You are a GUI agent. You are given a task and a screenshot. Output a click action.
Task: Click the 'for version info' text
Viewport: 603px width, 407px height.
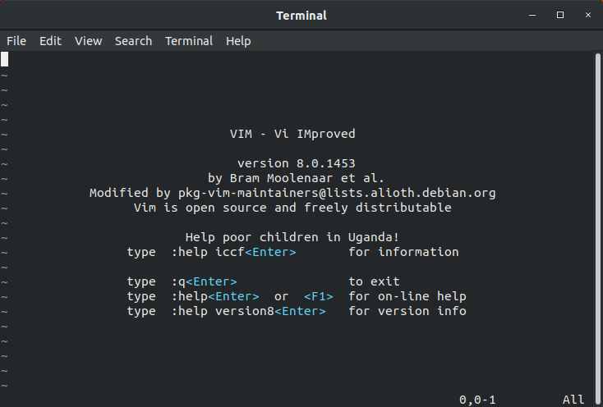(407, 311)
